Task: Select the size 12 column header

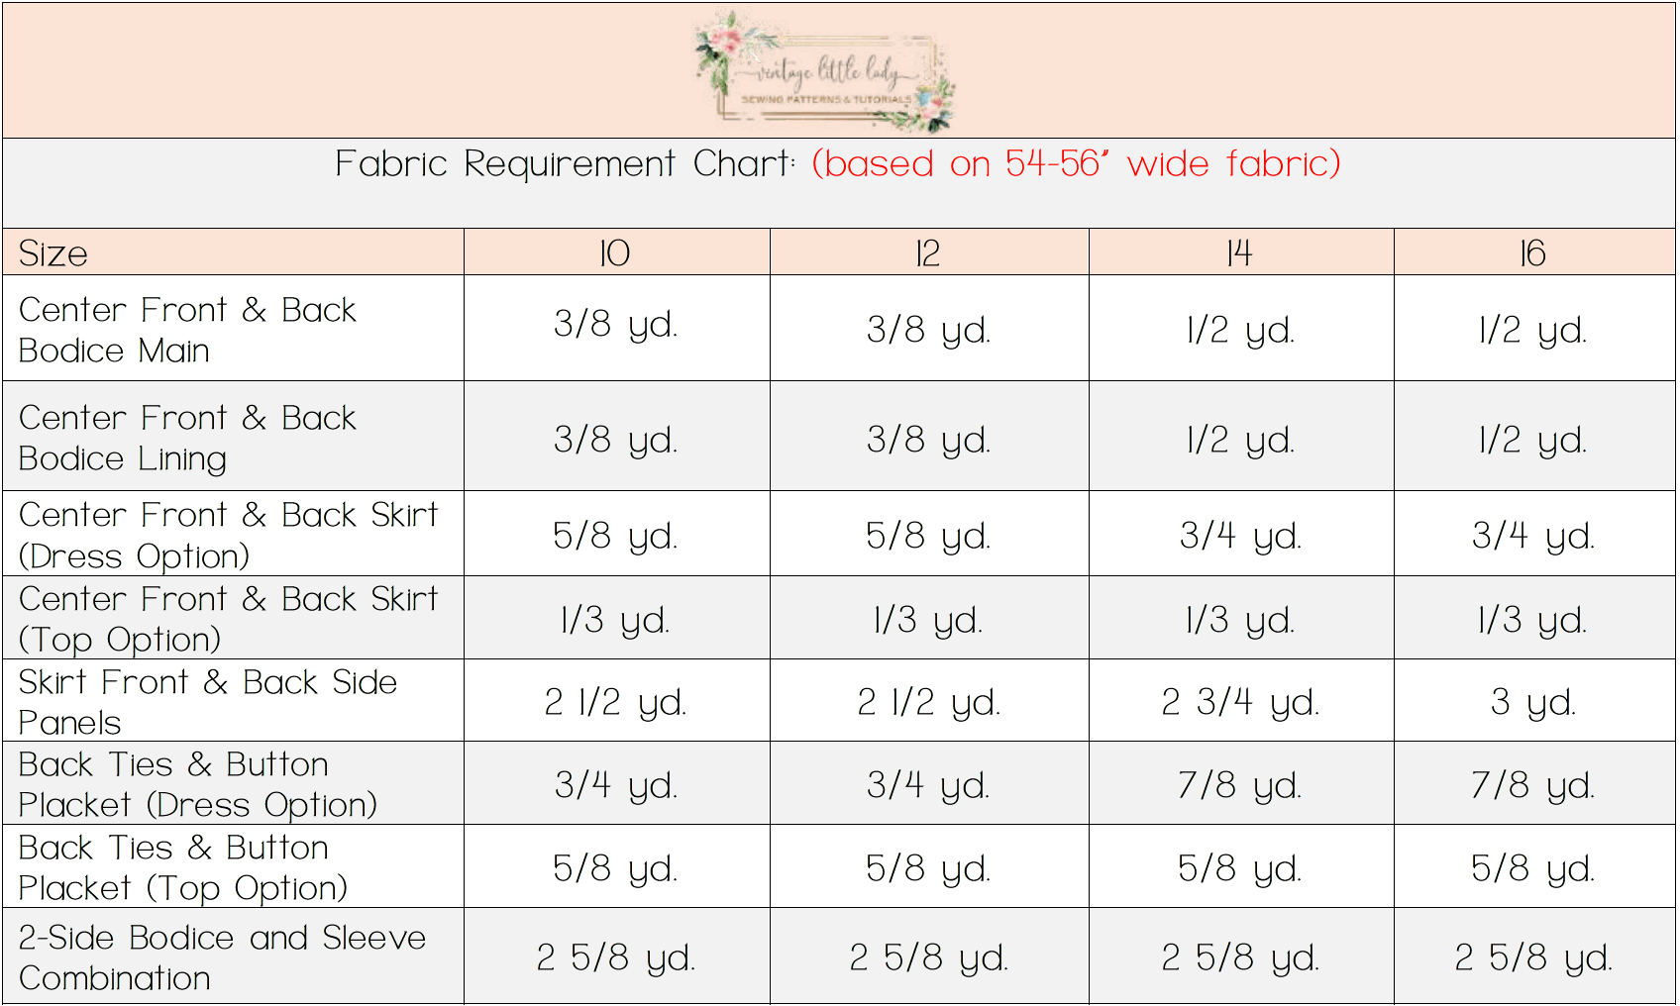Action: [928, 253]
